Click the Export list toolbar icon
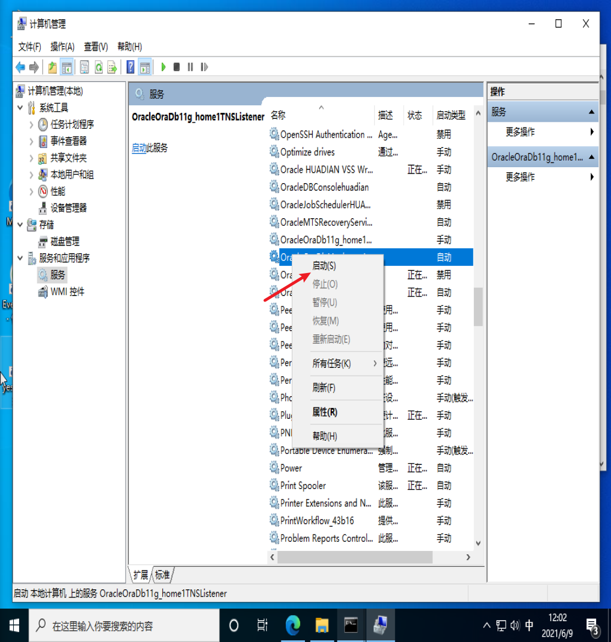Image resolution: width=611 pixels, height=642 pixels. coord(112,67)
